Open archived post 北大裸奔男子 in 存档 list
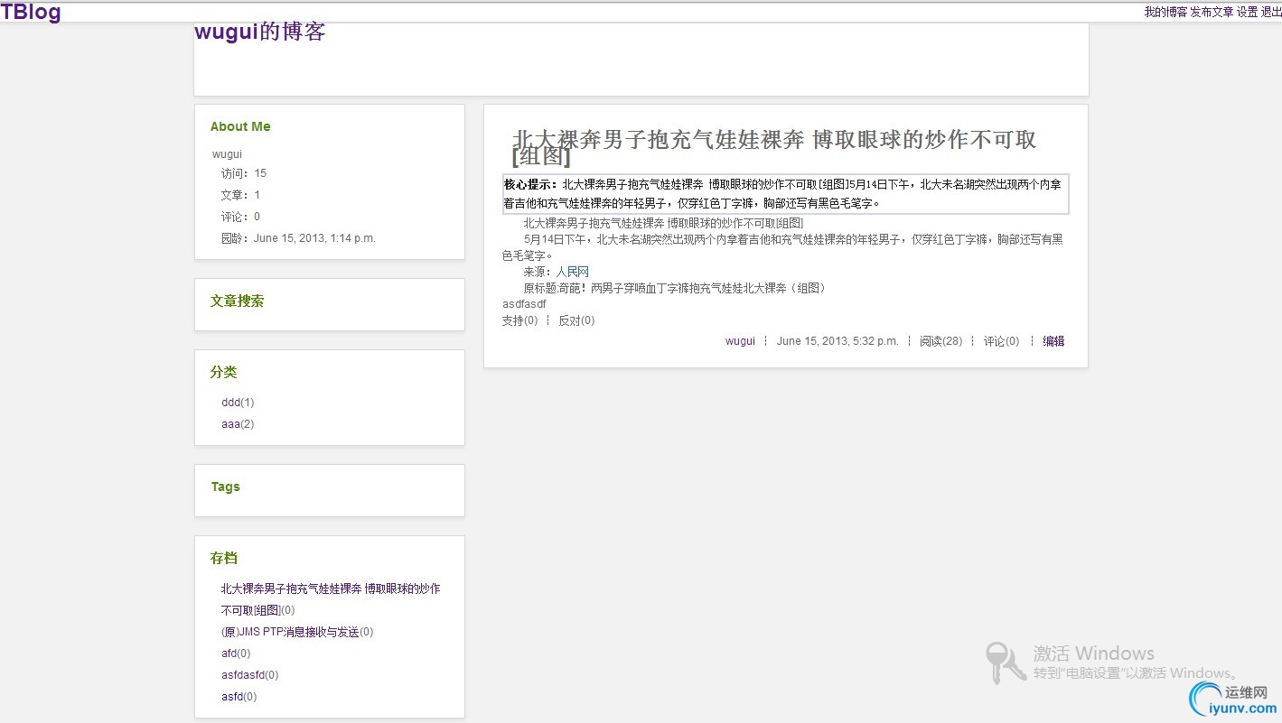1282x723 pixels. [x=331, y=599]
